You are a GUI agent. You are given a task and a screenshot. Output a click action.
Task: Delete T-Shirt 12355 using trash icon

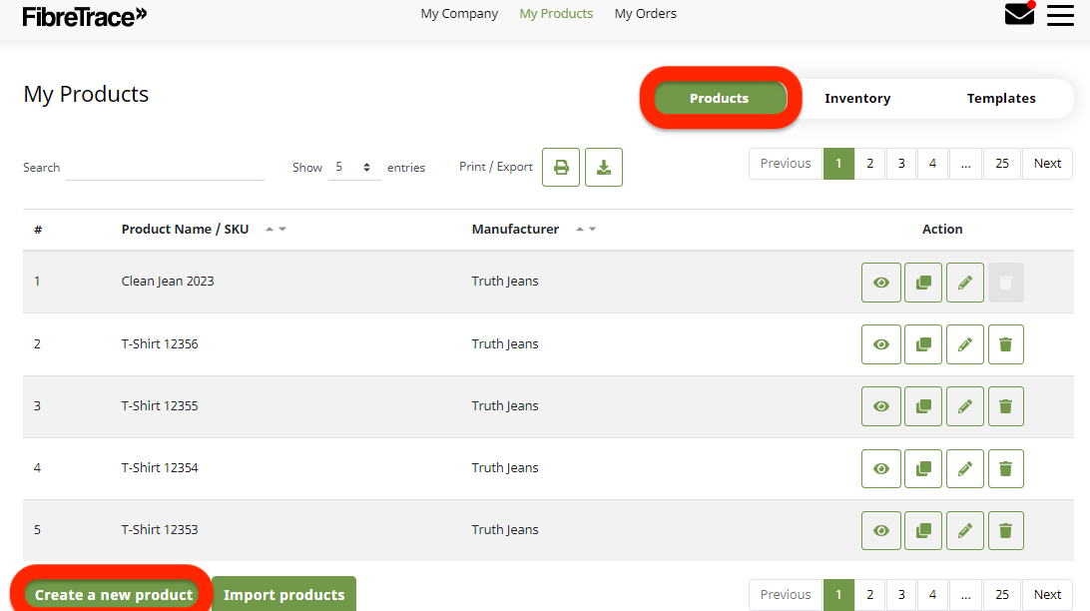click(1006, 406)
